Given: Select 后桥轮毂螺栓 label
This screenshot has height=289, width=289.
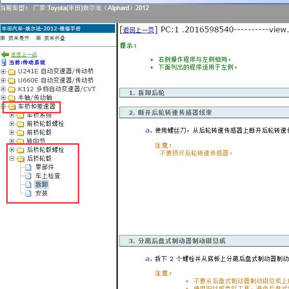Looking at the screenshot, I should click(x=45, y=150).
